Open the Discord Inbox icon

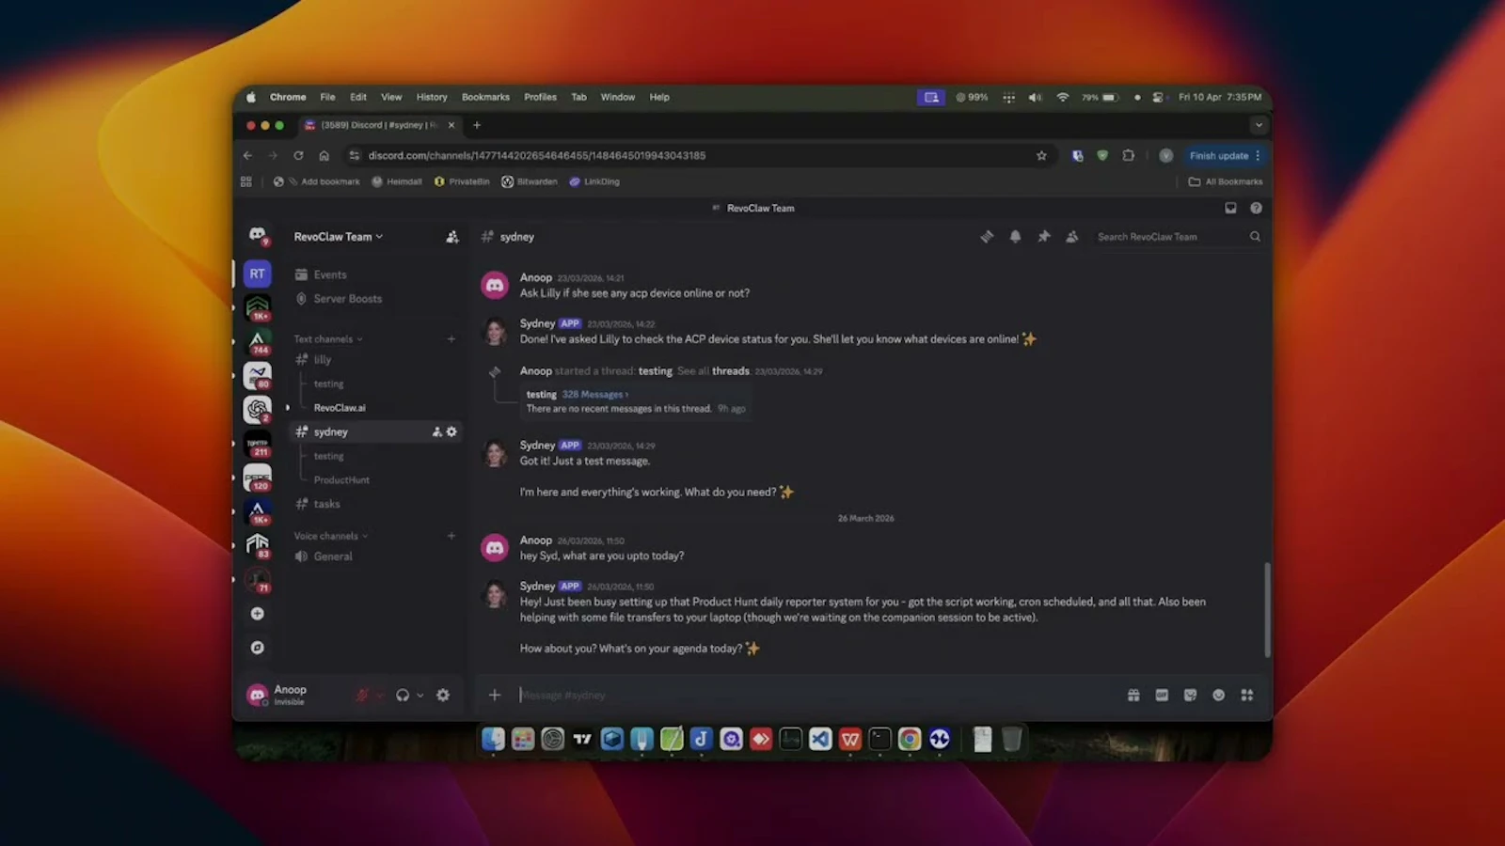click(x=1230, y=208)
